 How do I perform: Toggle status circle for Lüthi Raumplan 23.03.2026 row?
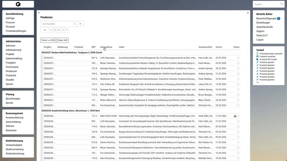(238, 58)
